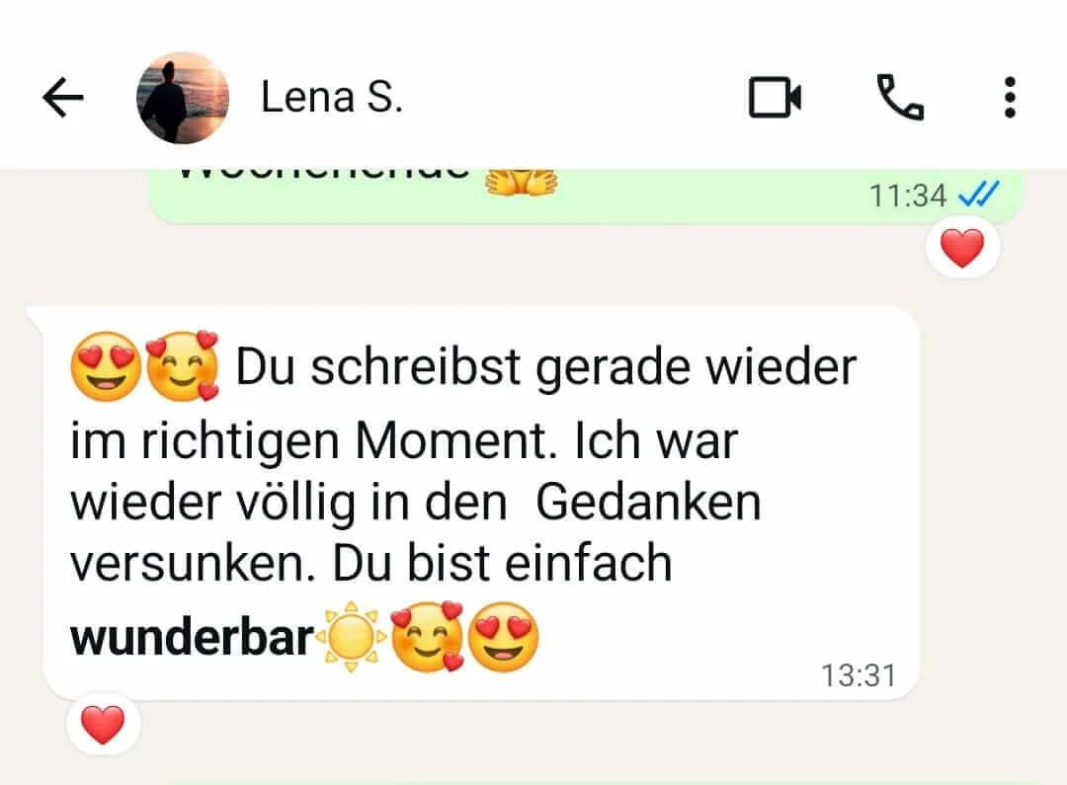Open Lena S. profile picture
The width and height of the screenshot is (1067, 785).
pyautogui.click(x=183, y=98)
